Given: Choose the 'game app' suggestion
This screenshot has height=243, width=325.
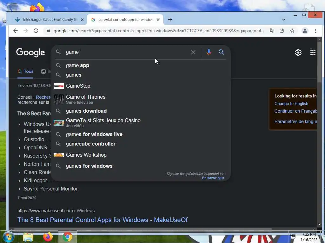Looking at the screenshot, I should pos(141,65).
